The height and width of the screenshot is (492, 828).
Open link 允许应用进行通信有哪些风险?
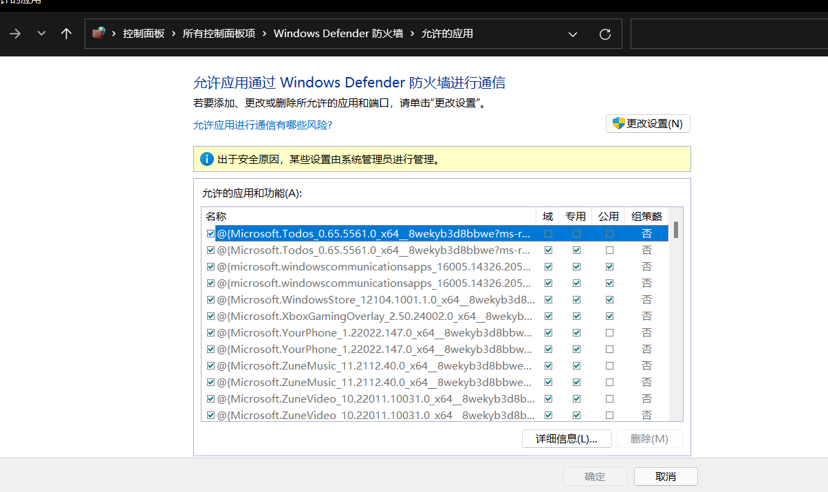[263, 125]
